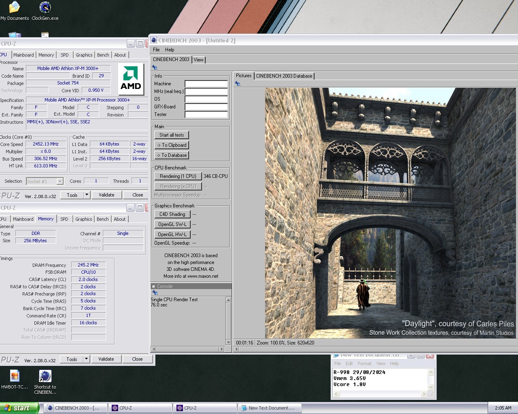This screenshot has width=518, height=414.
Task: Click the Console horizontal scroll right arrow
Action: [221, 349]
